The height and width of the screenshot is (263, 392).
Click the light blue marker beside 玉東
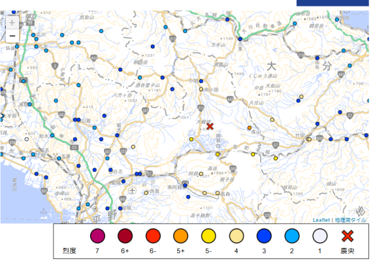click(59, 159)
